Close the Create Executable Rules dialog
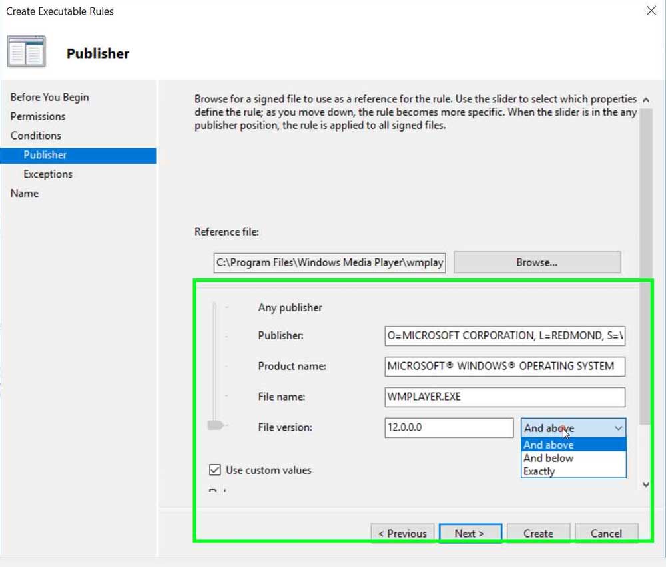 [x=651, y=11]
